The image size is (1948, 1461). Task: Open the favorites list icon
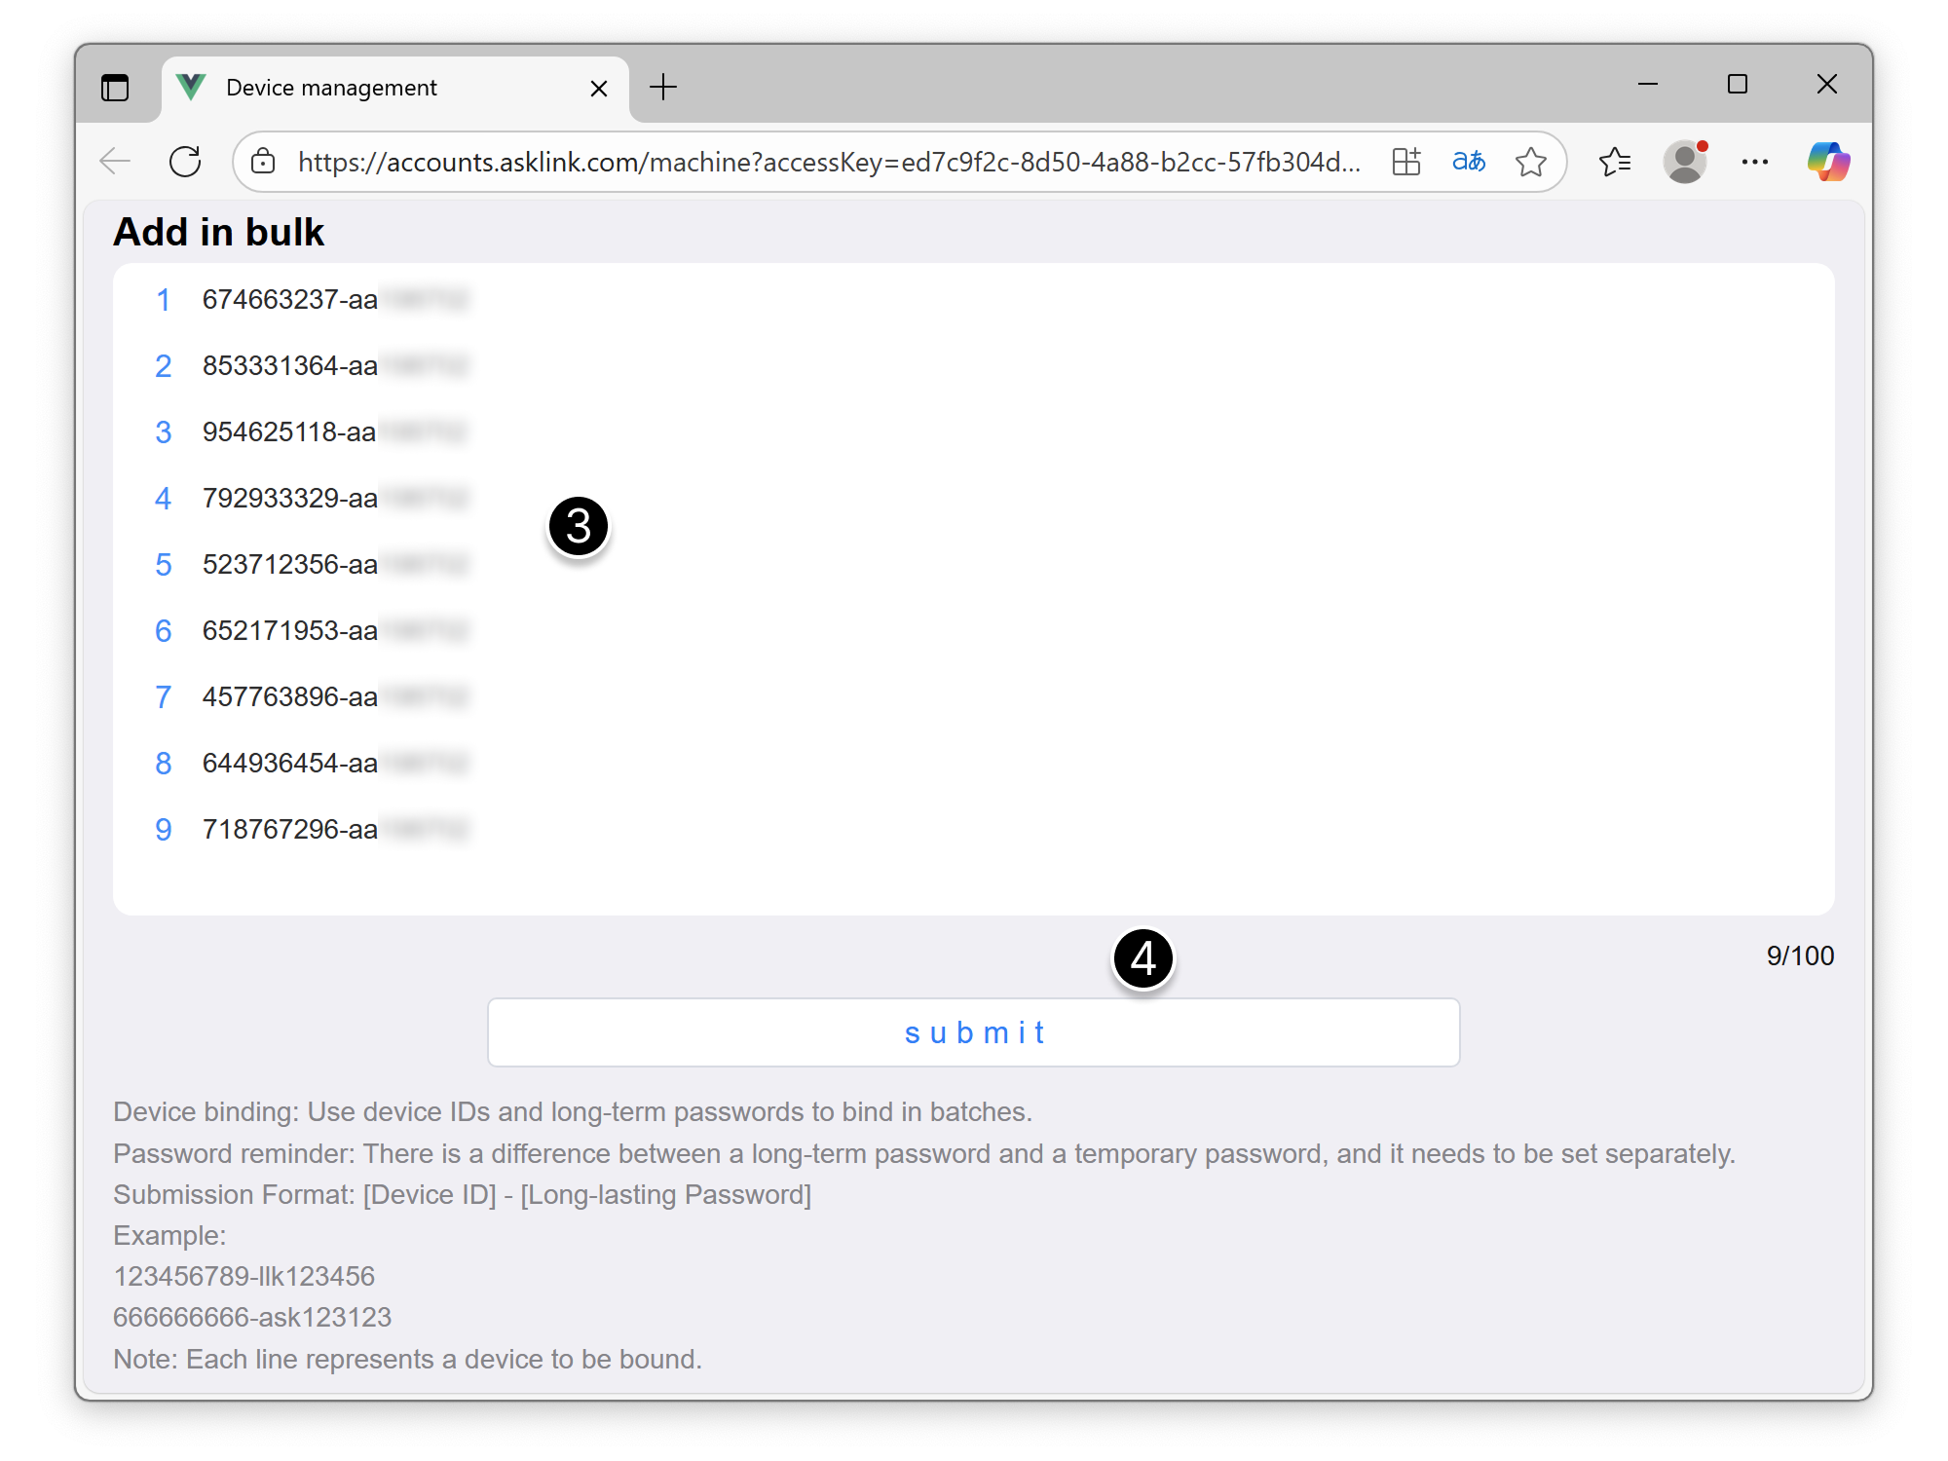point(1614,162)
